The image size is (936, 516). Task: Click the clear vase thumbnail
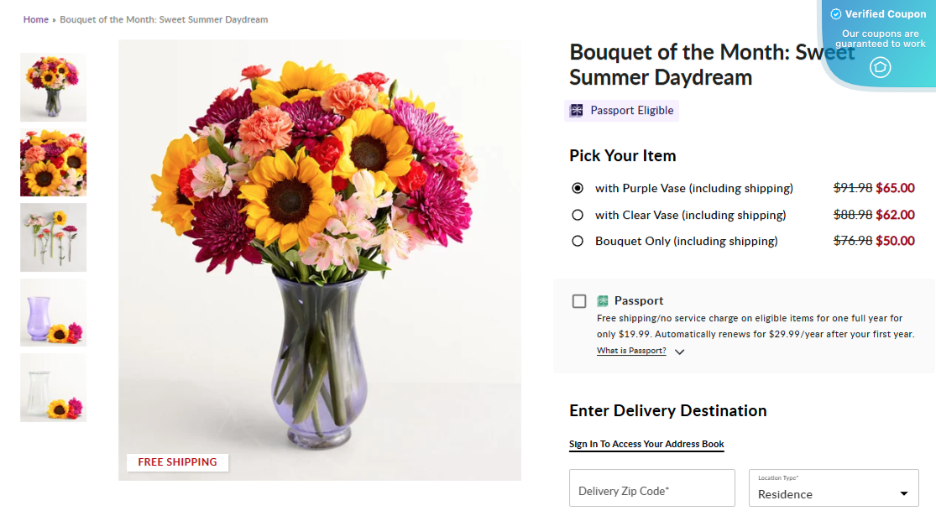click(x=53, y=387)
